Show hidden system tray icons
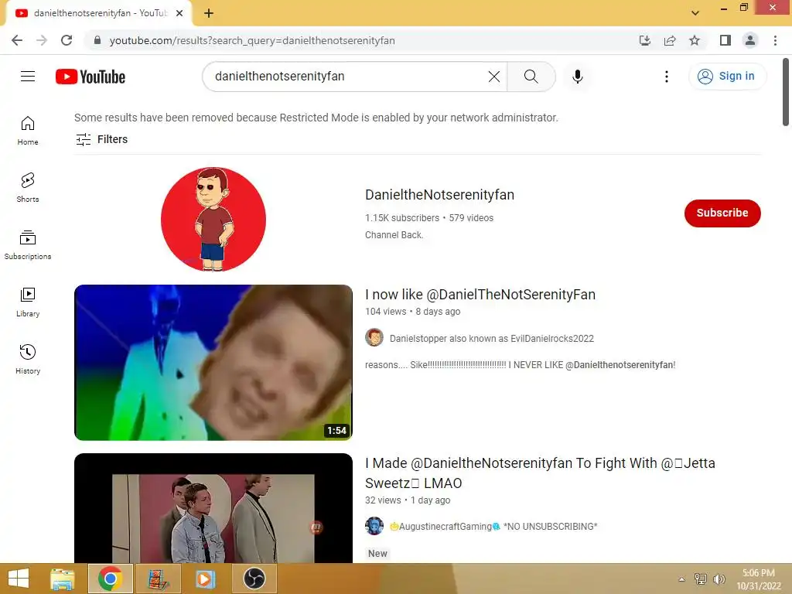The height and width of the screenshot is (594, 792). pos(682,579)
